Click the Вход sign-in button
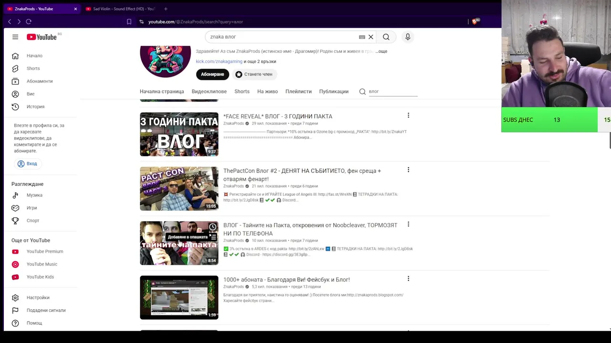This screenshot has height=343, width=611. (27, 163)
